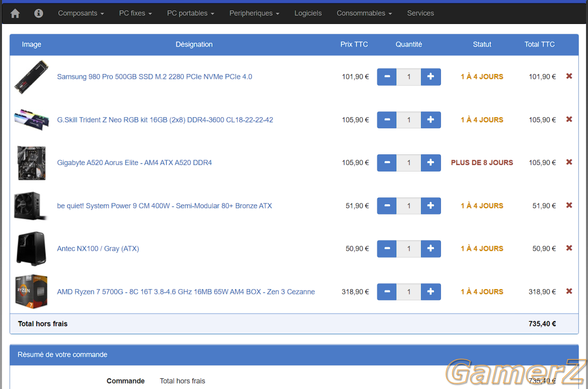
Task: Click the Quantité column header
Action: coord(409,44)
